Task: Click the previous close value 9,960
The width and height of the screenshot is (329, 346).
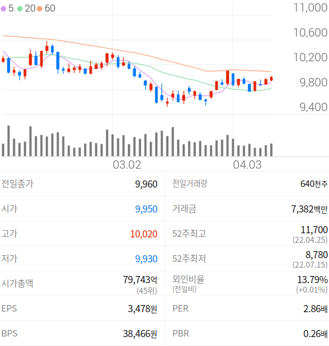Action: [146, 184]
